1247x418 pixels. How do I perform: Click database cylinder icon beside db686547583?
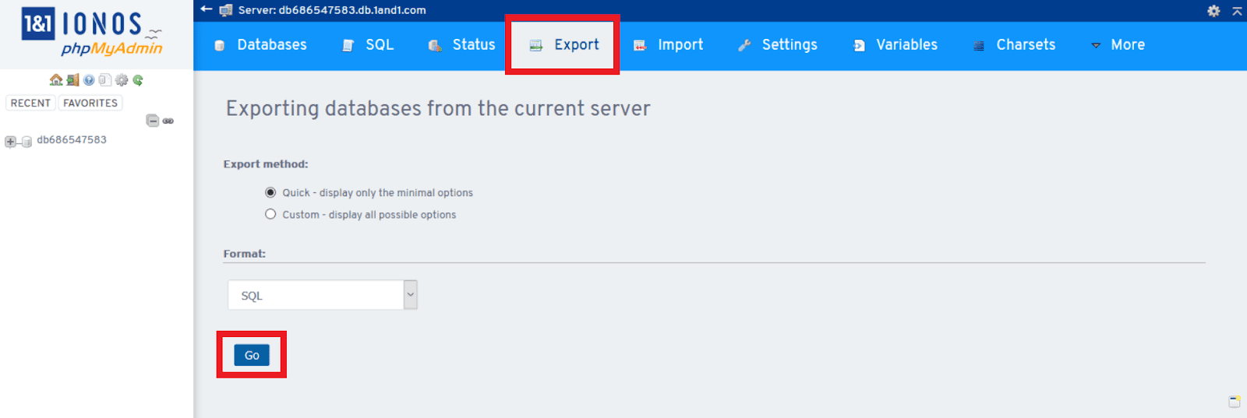(x=26, y=142)
